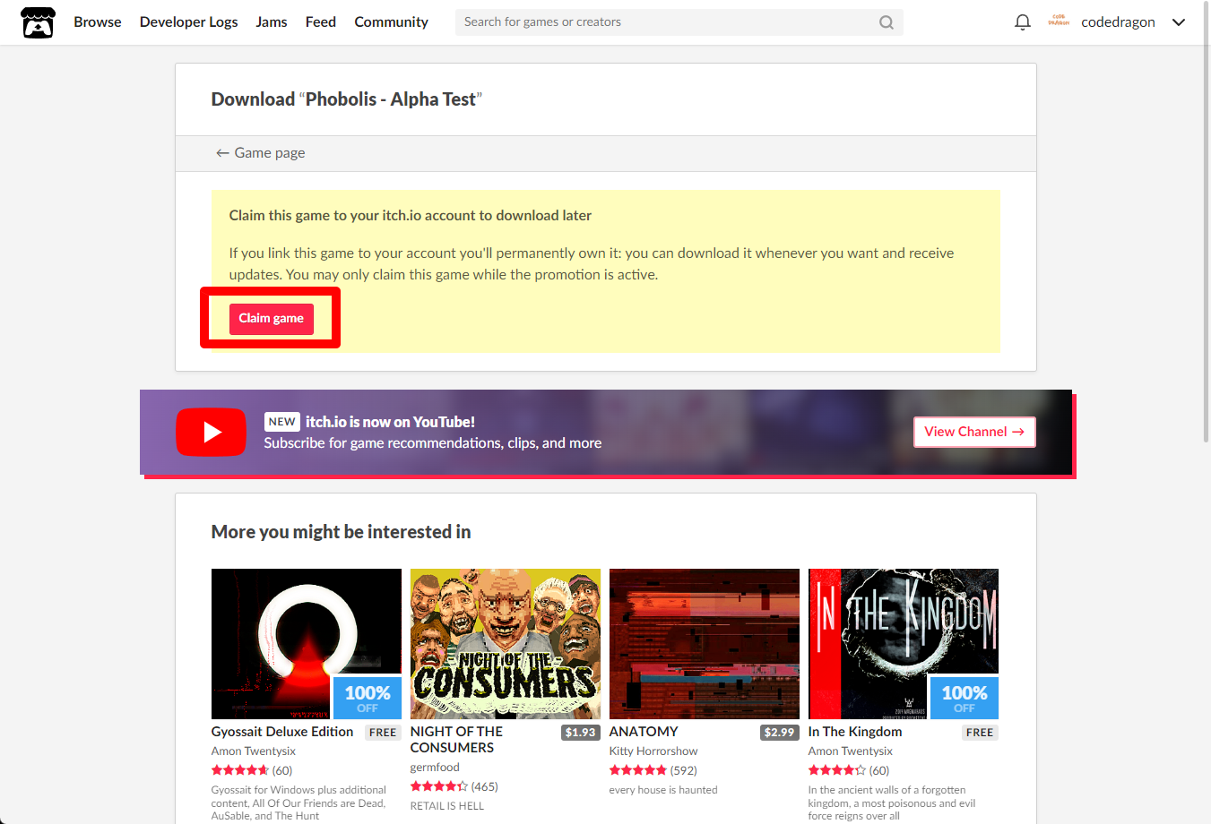This screenshot has height=824, width=1211.
Task: Click the FREE tag on Gyossait
Action: click(383, 733)
